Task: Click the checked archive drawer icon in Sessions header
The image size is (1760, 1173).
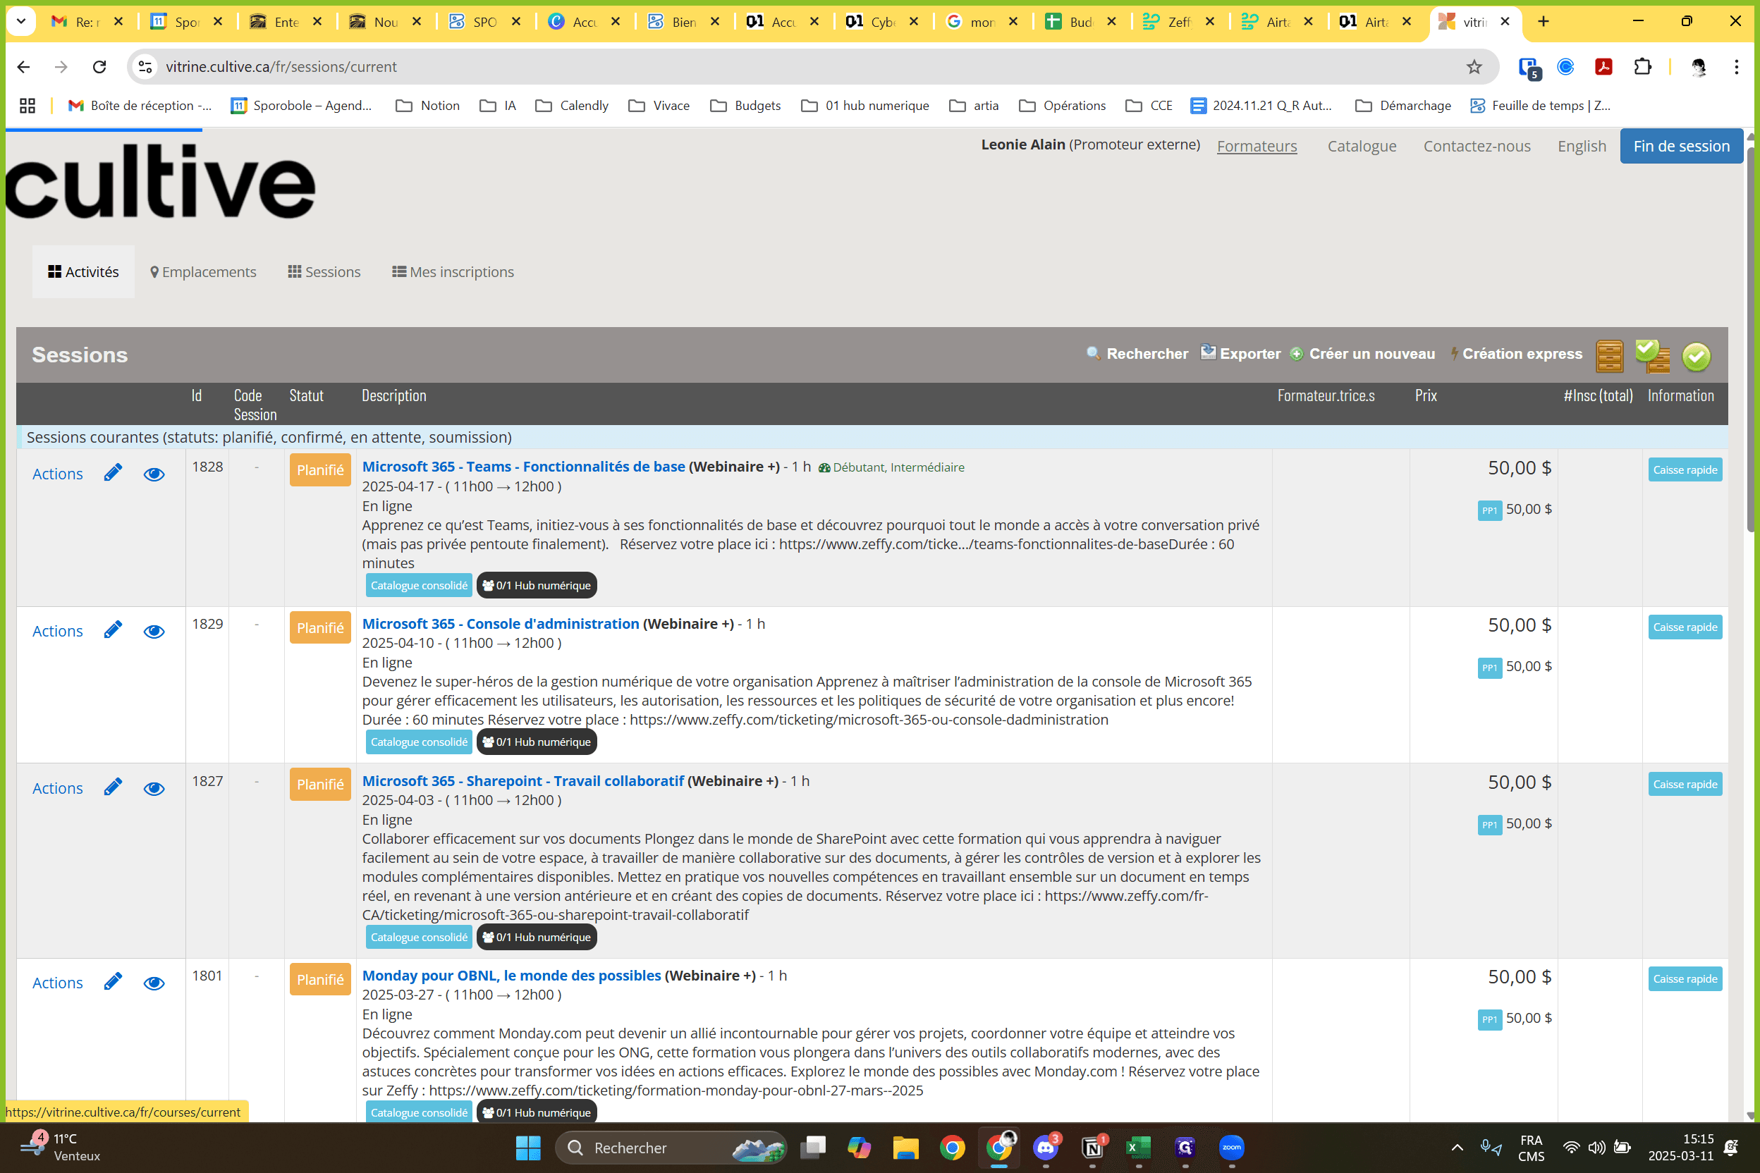Action: 1652,355
